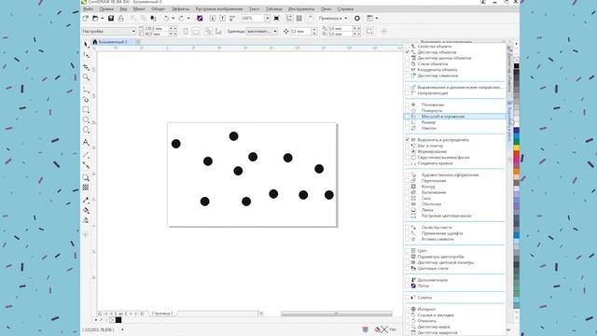The height and width of the screenshot is (336, 597).
Task: Select the Crop tool in the toolbox
Action: point(86,67)
